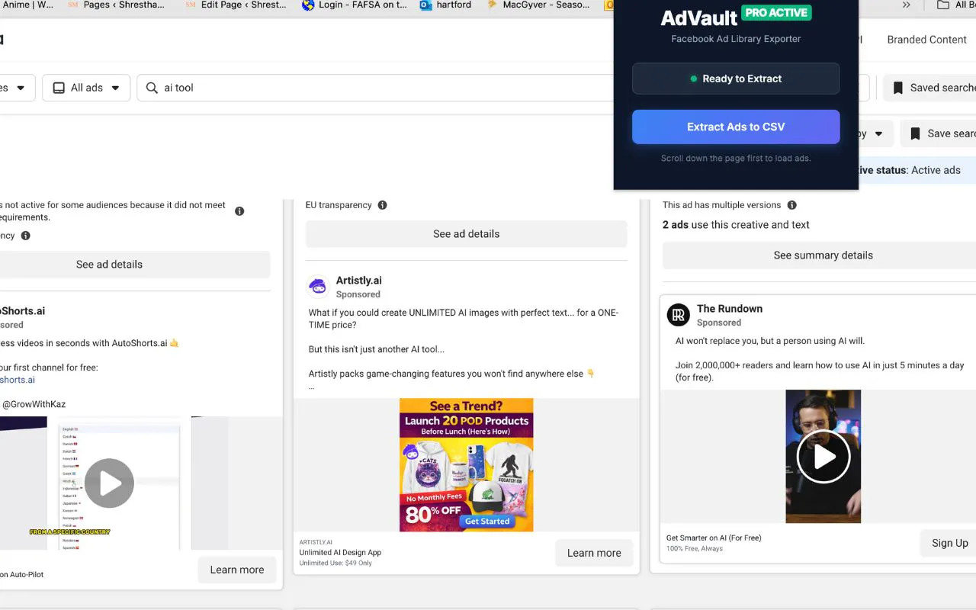
Task: Click the shorts.ai link in AutoShorts ad
Action: coord(18,380)
